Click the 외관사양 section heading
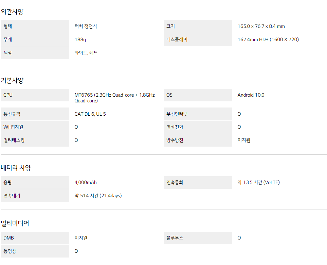This screenshot has height=265, width=327. (12, 12)
